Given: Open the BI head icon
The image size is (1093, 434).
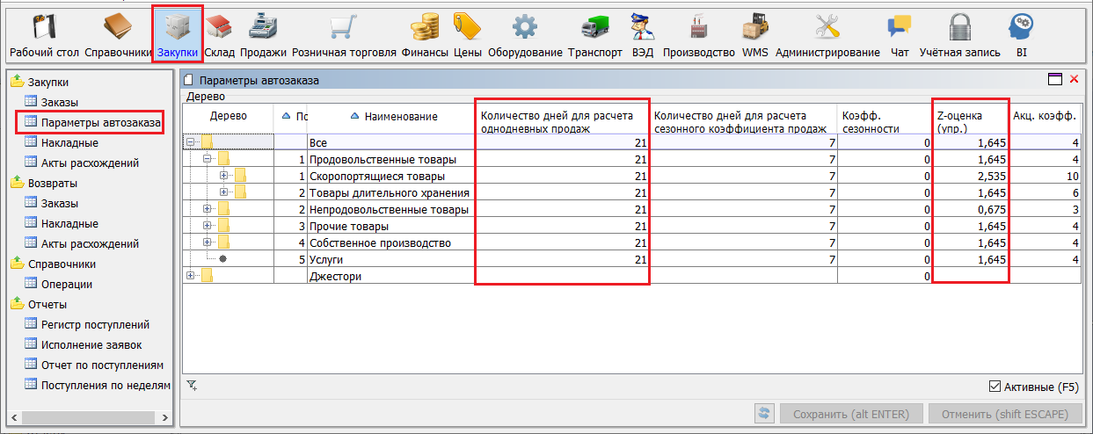Looking at the screenshot, I should pyautogui.click(x=1021, y=26).
